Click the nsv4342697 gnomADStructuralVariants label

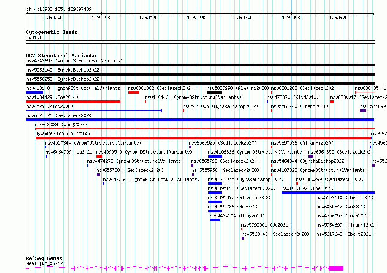pyautogui.click(x=74, y=61)
